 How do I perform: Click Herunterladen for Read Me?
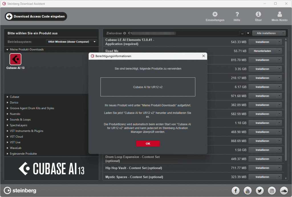(x=262, y=51)
